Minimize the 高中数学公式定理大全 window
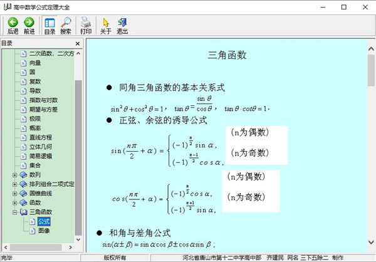This screenshot has width=376, height=262. point(323,7)
